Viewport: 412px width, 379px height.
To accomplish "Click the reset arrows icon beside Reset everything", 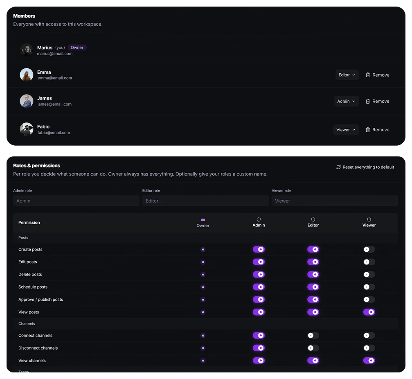I will point(338,167).
